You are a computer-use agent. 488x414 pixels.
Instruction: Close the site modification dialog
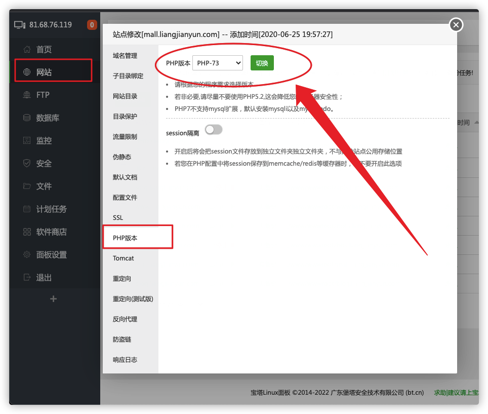456,25
